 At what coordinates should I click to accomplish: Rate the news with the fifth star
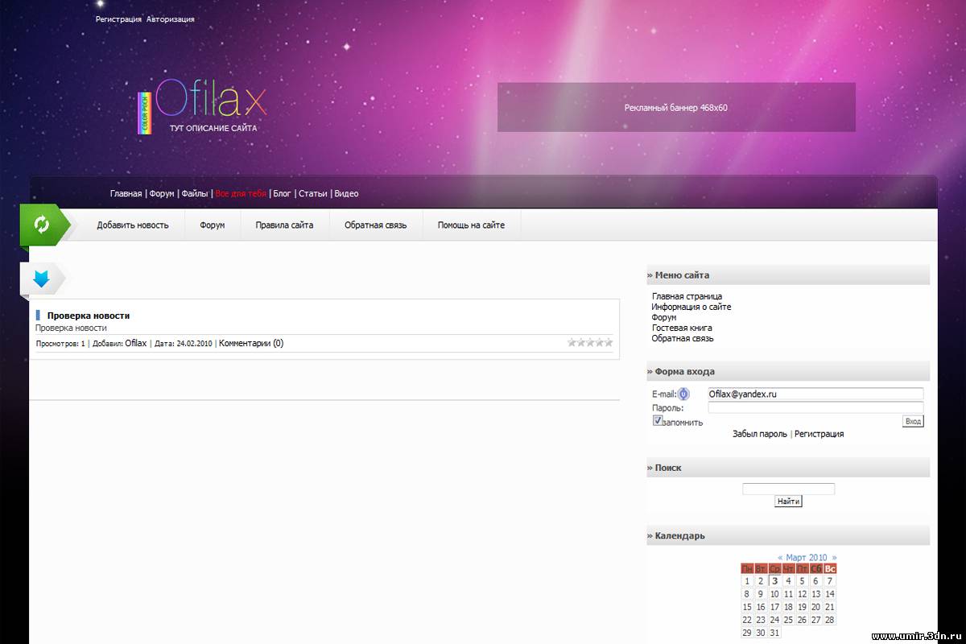608,341
